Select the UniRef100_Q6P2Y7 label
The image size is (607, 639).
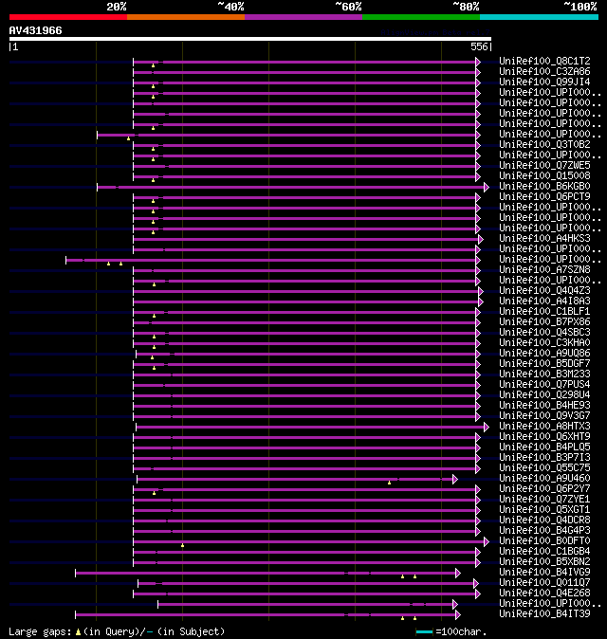pyautogui.click(x=544, y=489)
